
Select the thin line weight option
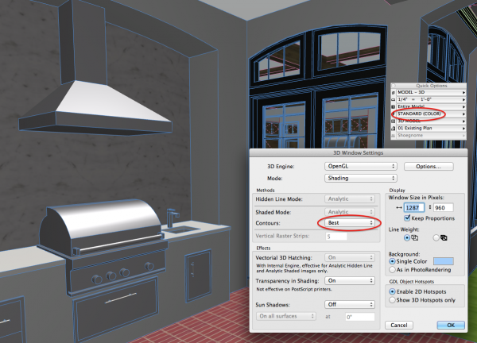[406, 237]
